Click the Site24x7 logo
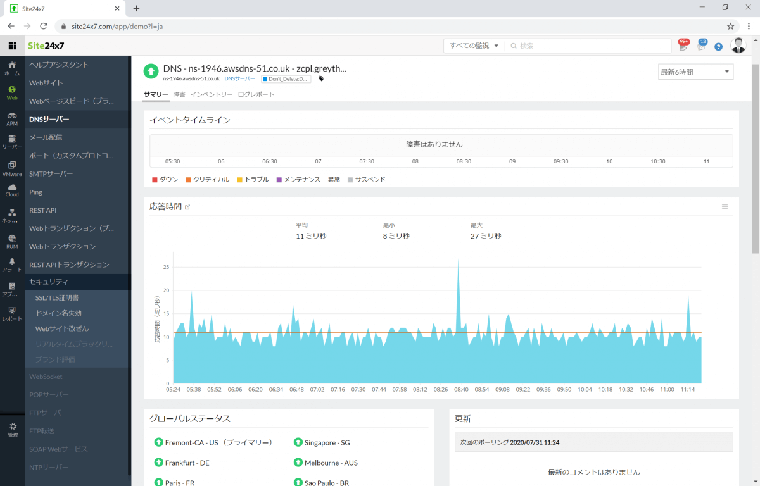 [x=46, y=46]
